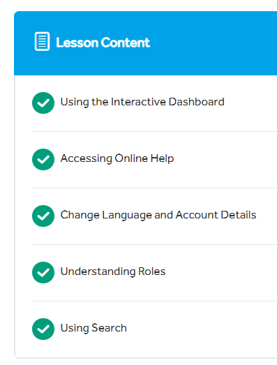Open the Using Search lesson

[93, 328]
